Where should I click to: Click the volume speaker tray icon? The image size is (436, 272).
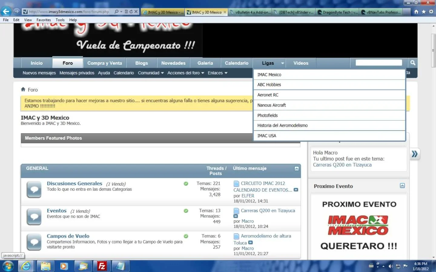391,266
